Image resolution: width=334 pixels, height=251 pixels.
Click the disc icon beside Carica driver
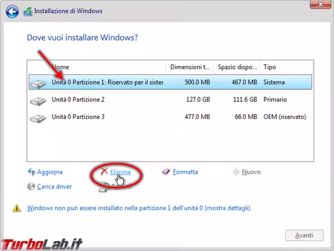coord(31,186)
